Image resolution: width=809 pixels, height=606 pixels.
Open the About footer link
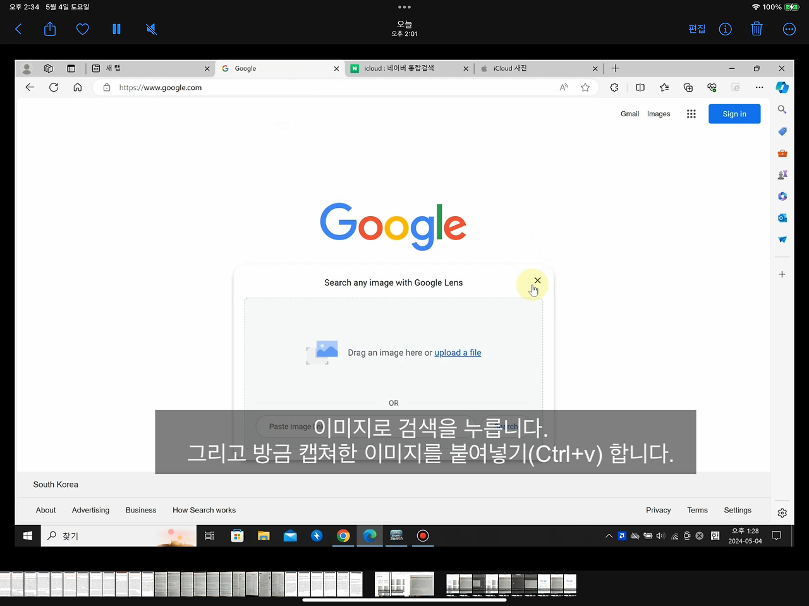click(46, 510)
